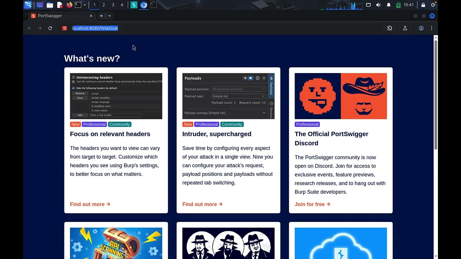This screenshot has width=461, height=259.
Task: Click the API Scanning card image
Action: click(116, 243)
